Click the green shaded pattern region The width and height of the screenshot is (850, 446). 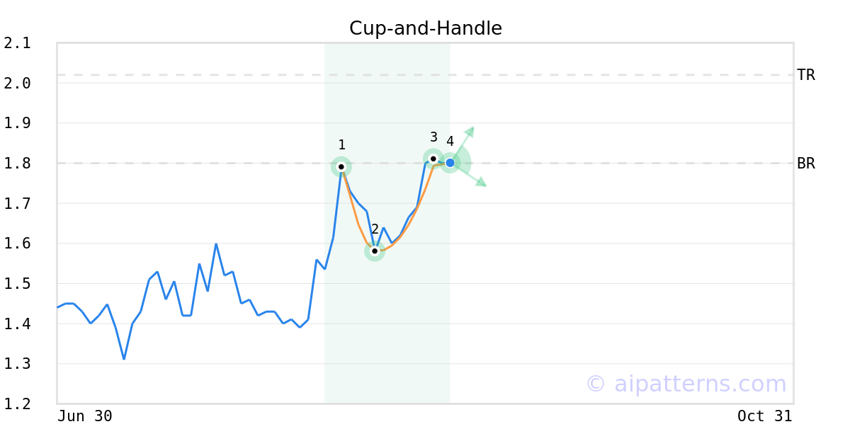(x=387, y=223)
